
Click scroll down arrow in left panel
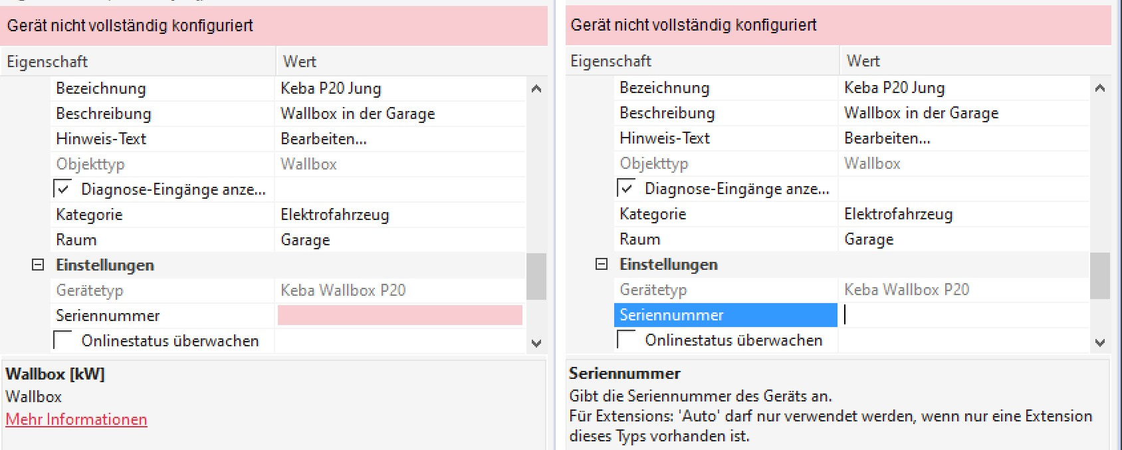(x=536, y=343)
